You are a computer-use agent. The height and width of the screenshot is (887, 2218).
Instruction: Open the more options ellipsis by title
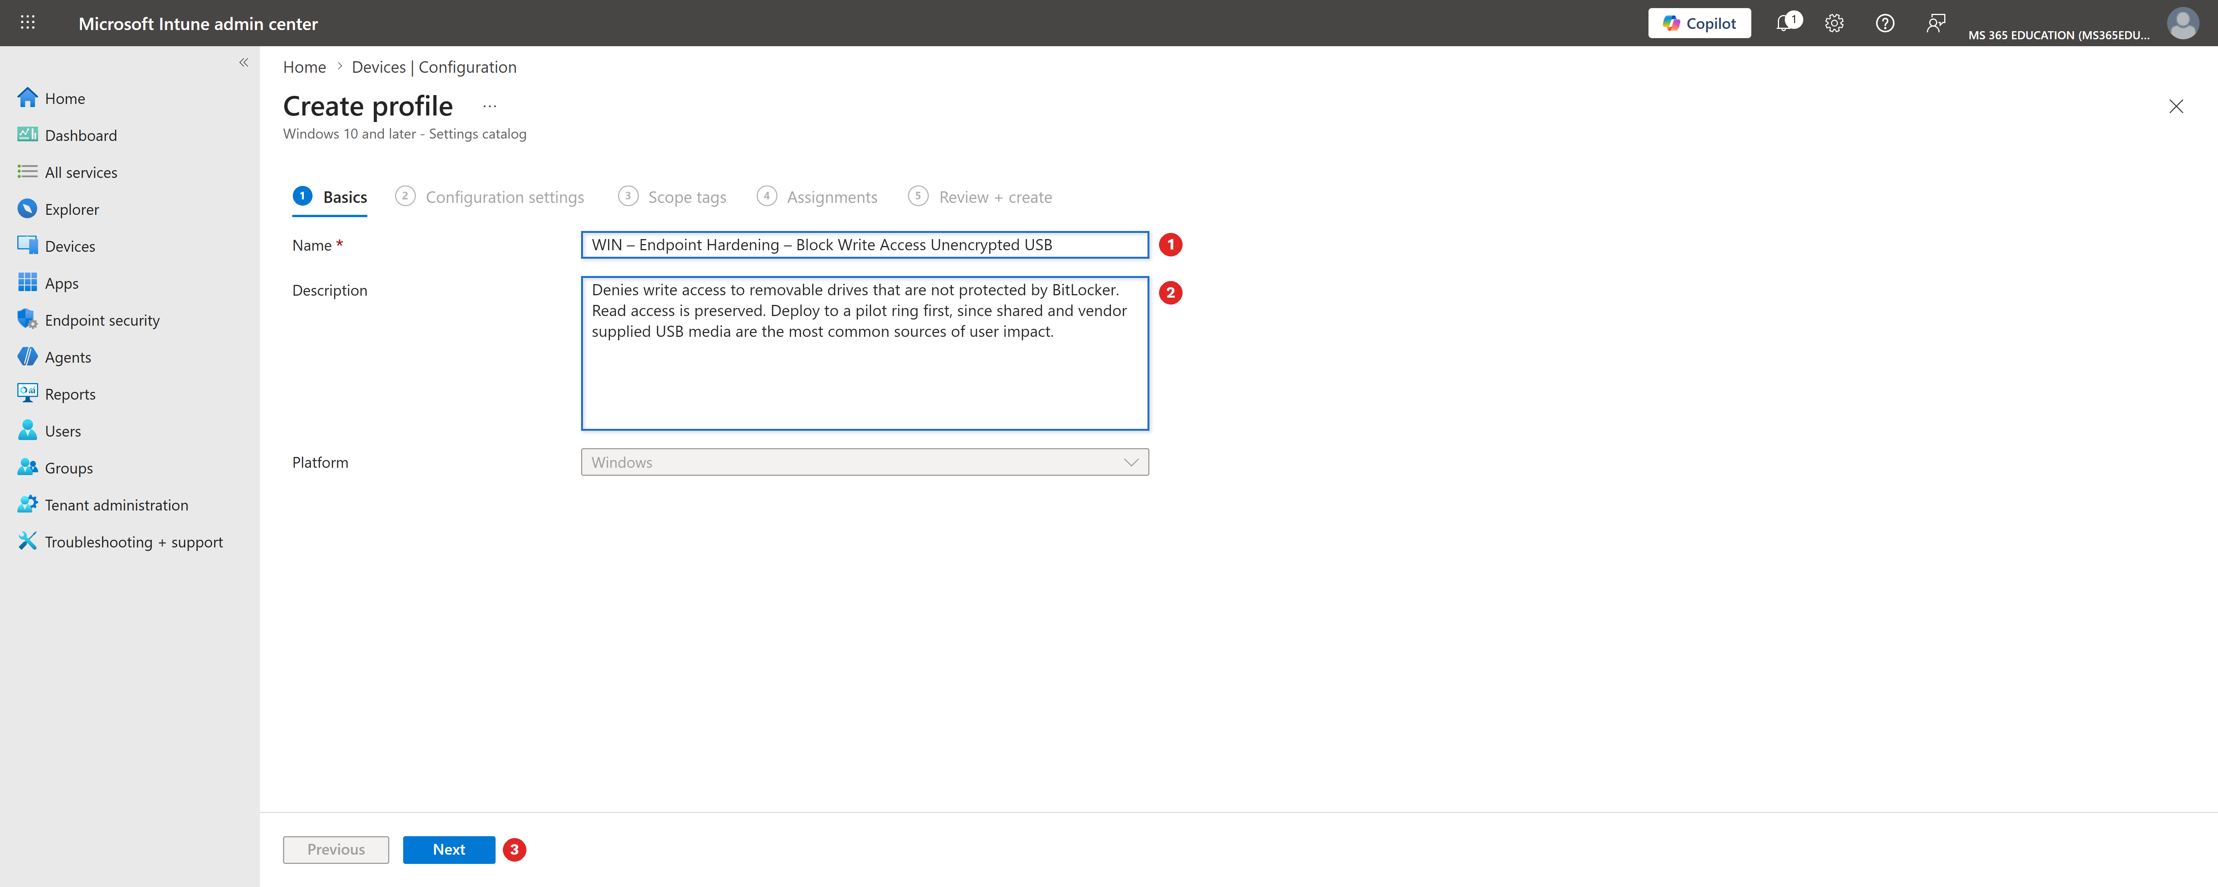coord(490,106)
